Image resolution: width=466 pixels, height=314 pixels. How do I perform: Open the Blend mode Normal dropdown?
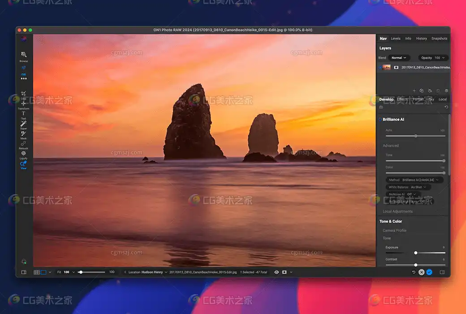point(398,58)
